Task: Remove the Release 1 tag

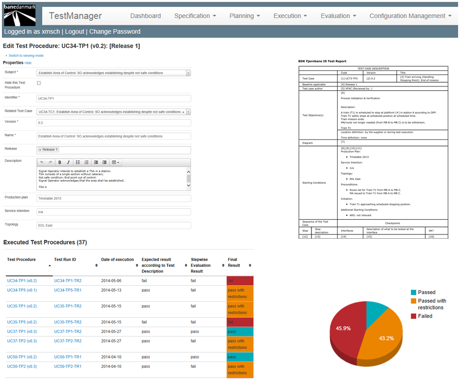Action: point(40,150)
